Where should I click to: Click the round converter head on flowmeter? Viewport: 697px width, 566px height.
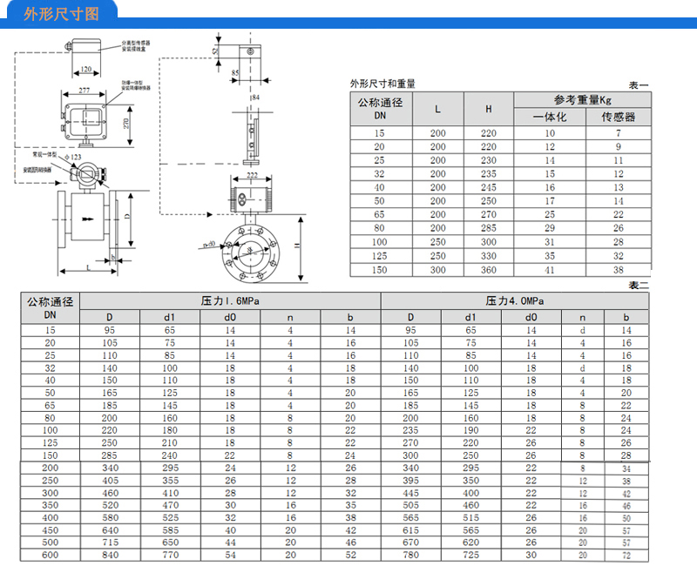pyautogui.click(x=88, y=175)
